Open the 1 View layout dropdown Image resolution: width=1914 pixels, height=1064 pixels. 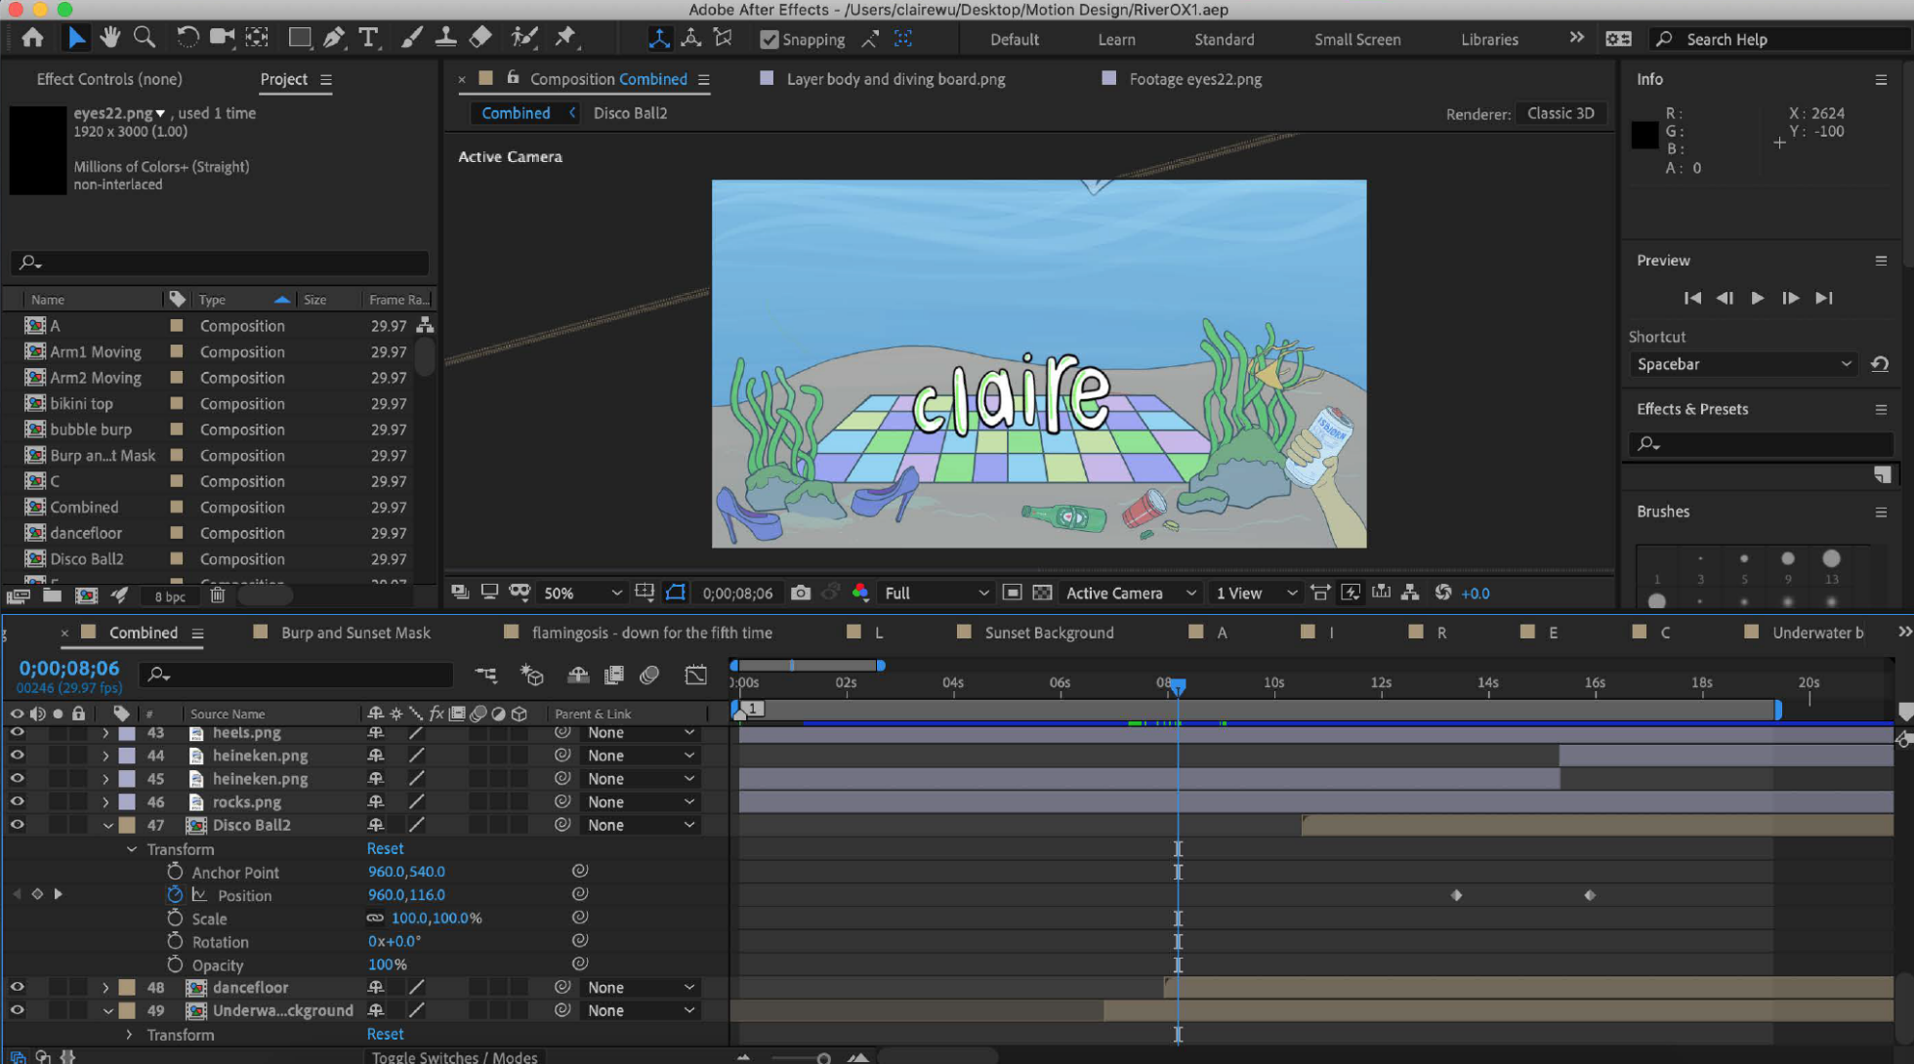point(1256,593)
